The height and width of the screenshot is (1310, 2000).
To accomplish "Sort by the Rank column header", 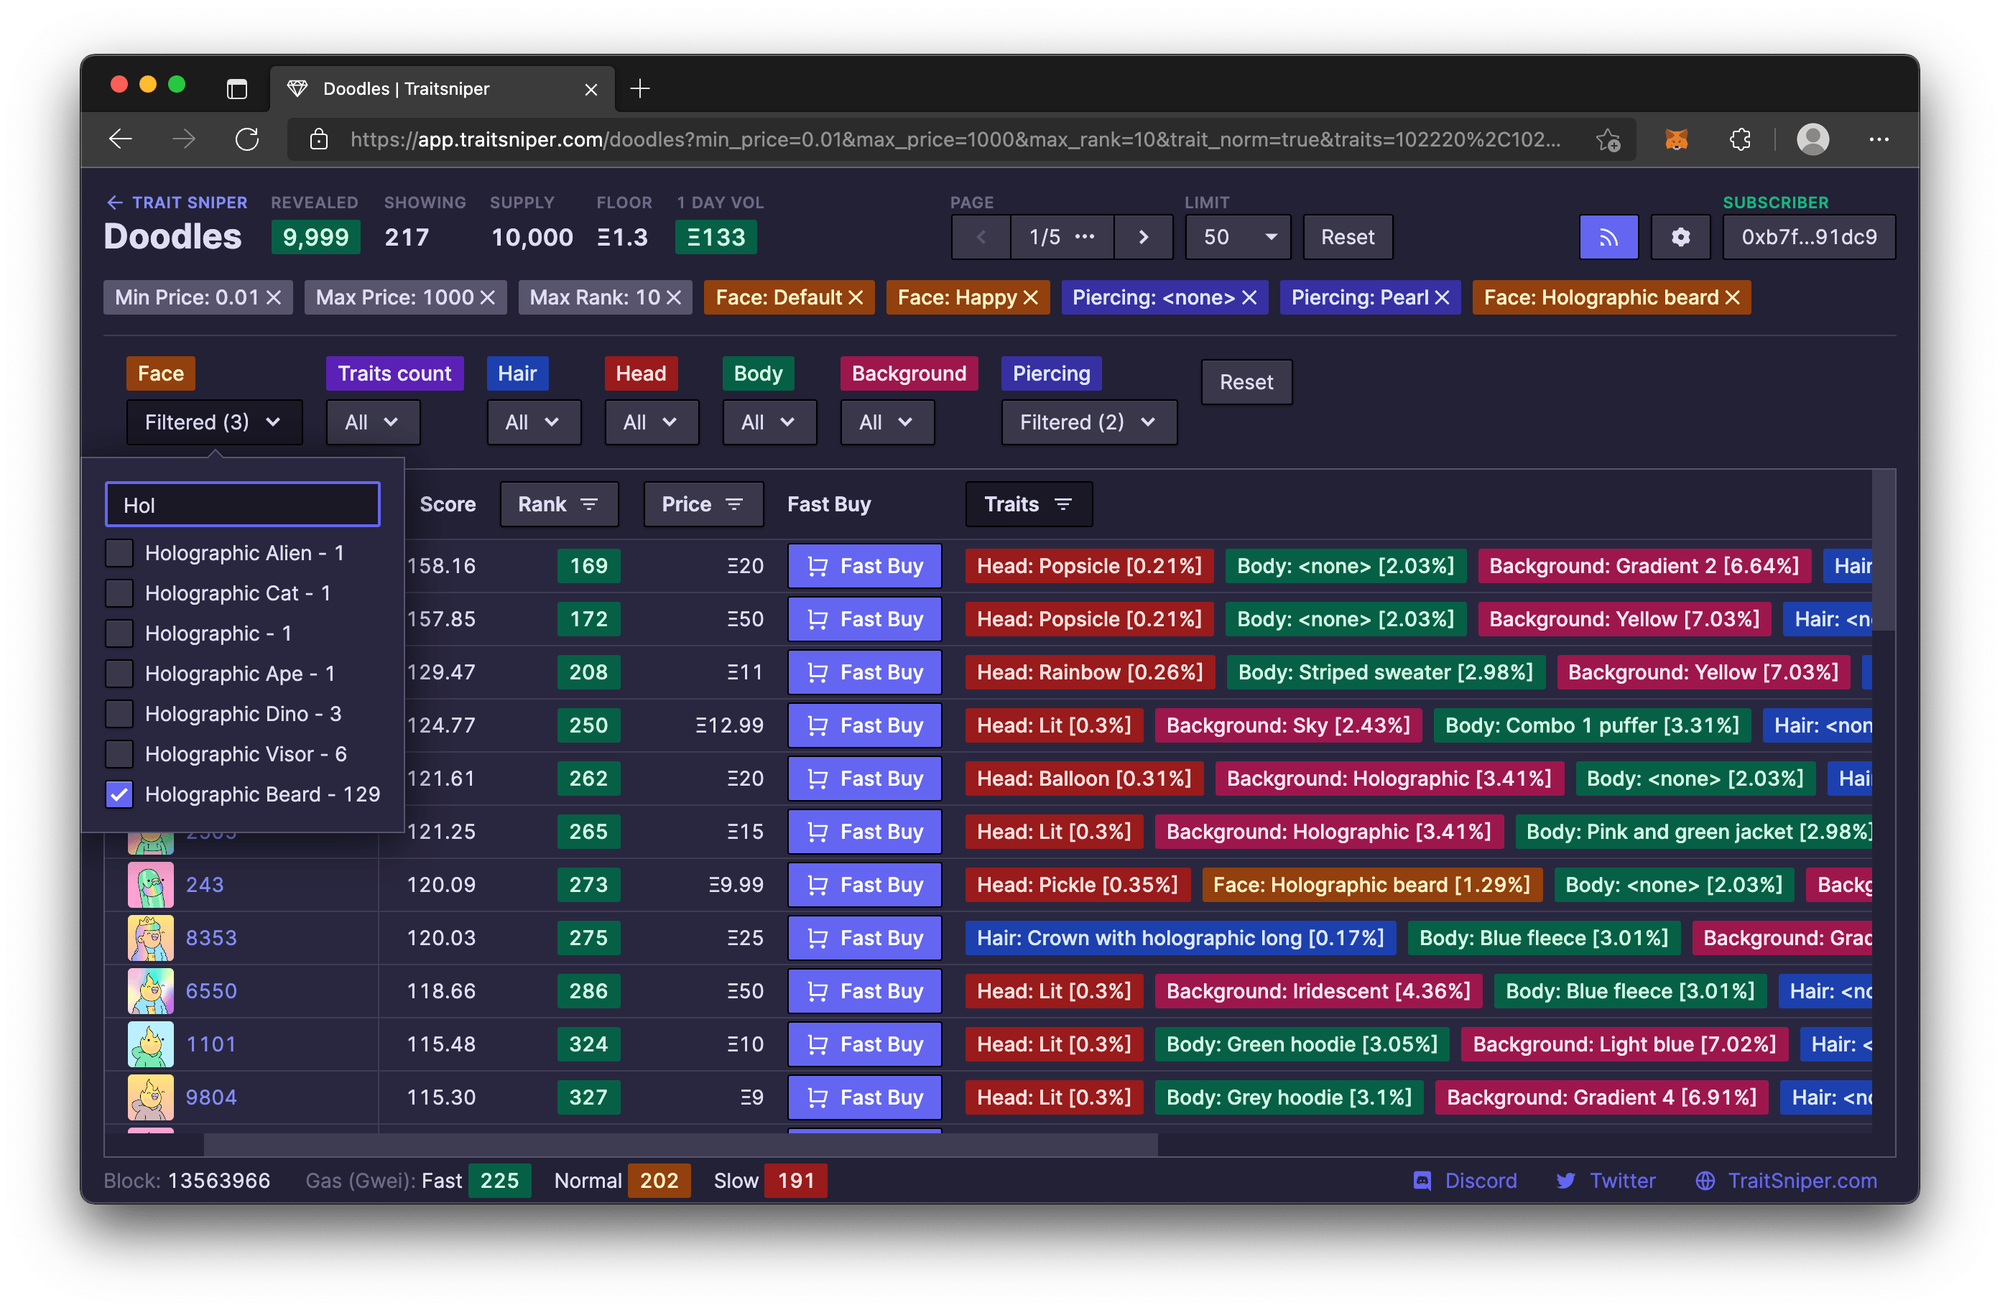I will [x=559, y=504].
